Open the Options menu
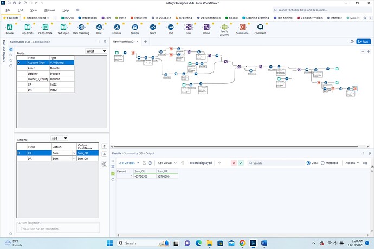This screenshot has height=249, width=374. tap(50, 10)
